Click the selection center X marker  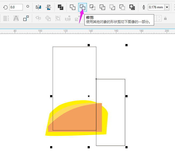[x=89, y=96]
